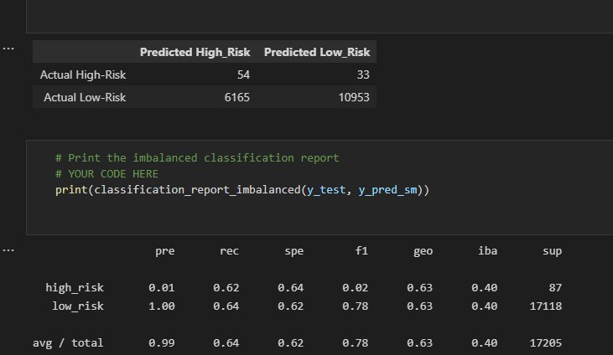
Task: Click the iba column heading in report
Action: (x=487, y=250)
